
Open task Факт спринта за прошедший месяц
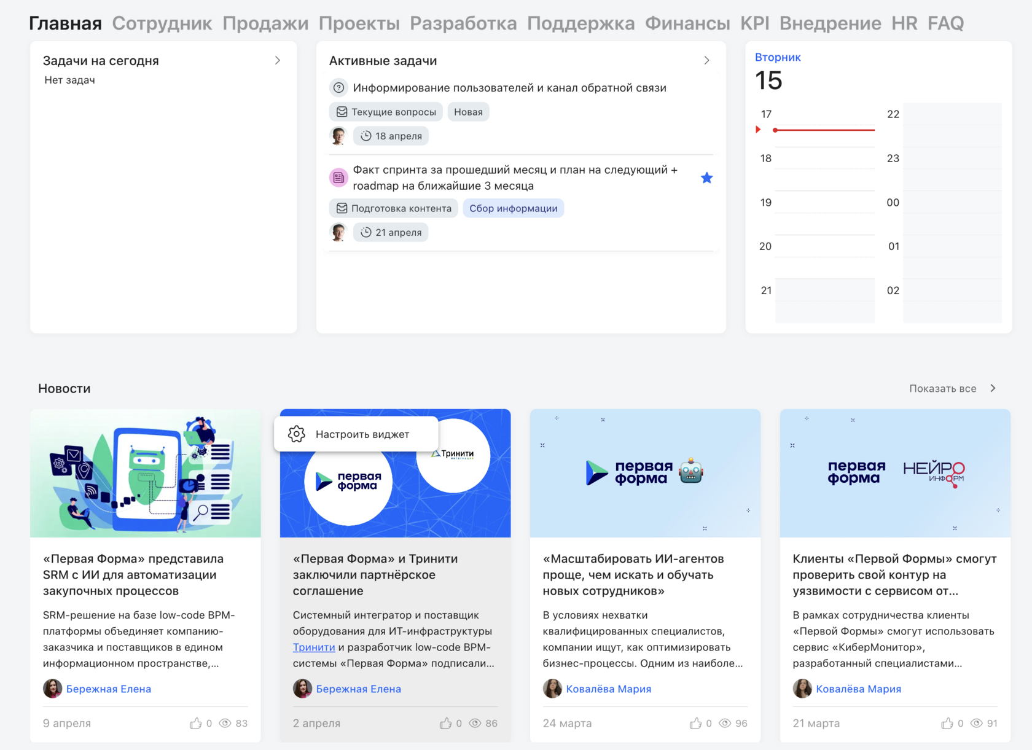click(x=515, y=178)
